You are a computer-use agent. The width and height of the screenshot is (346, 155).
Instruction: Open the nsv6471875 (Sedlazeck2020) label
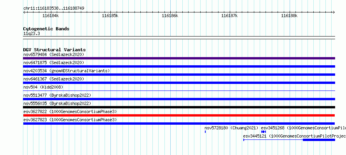coord(54,63)
